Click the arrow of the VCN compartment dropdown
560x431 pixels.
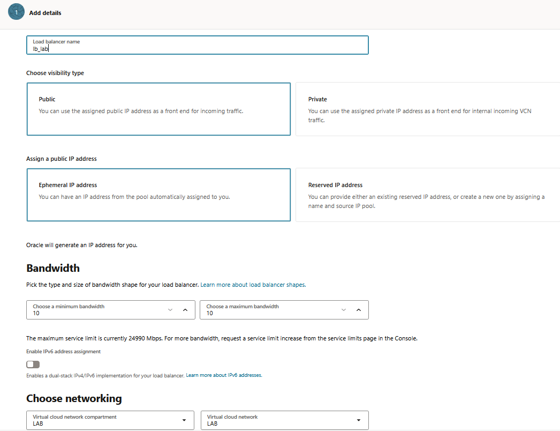point(184,420)
